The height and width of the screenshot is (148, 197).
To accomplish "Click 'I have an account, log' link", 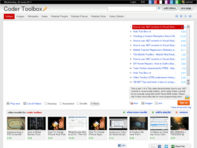I will click(x=181, y=107).
